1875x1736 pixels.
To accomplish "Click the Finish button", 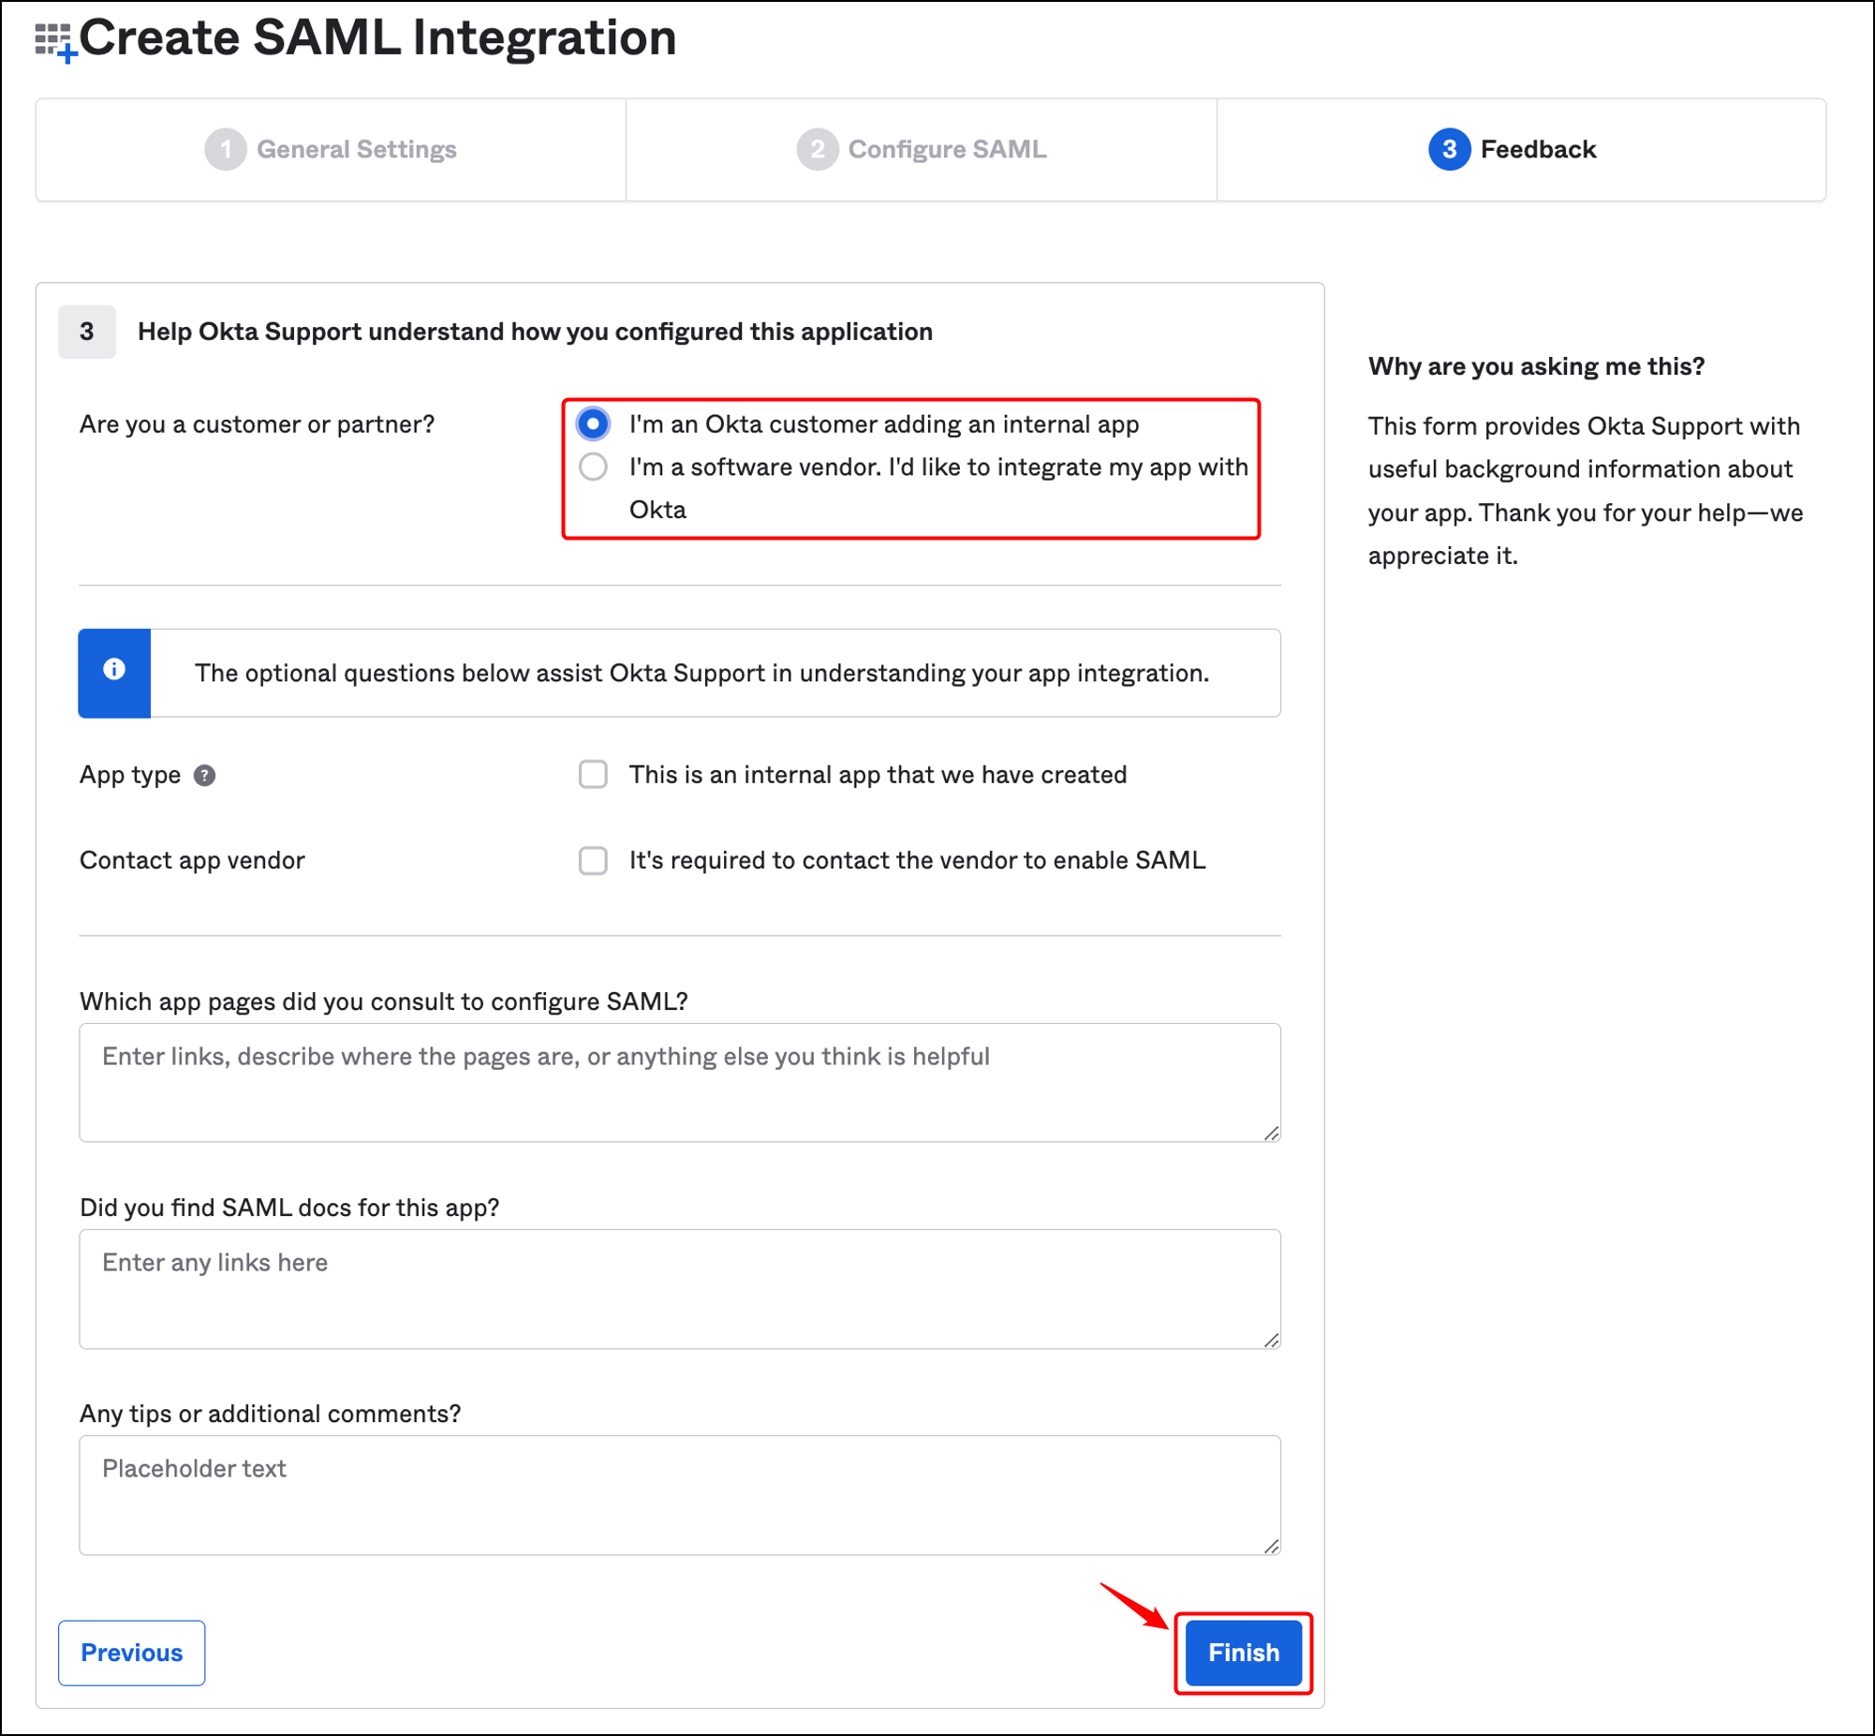I will tap(1243, 1654).
